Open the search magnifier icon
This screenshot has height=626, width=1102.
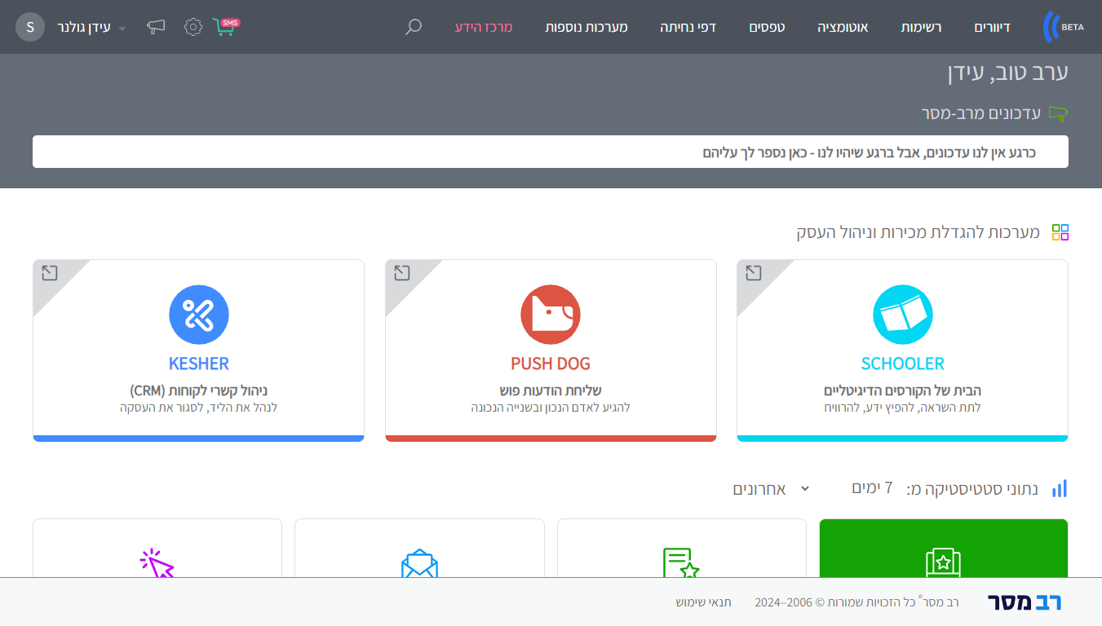[x=414, y=27]
